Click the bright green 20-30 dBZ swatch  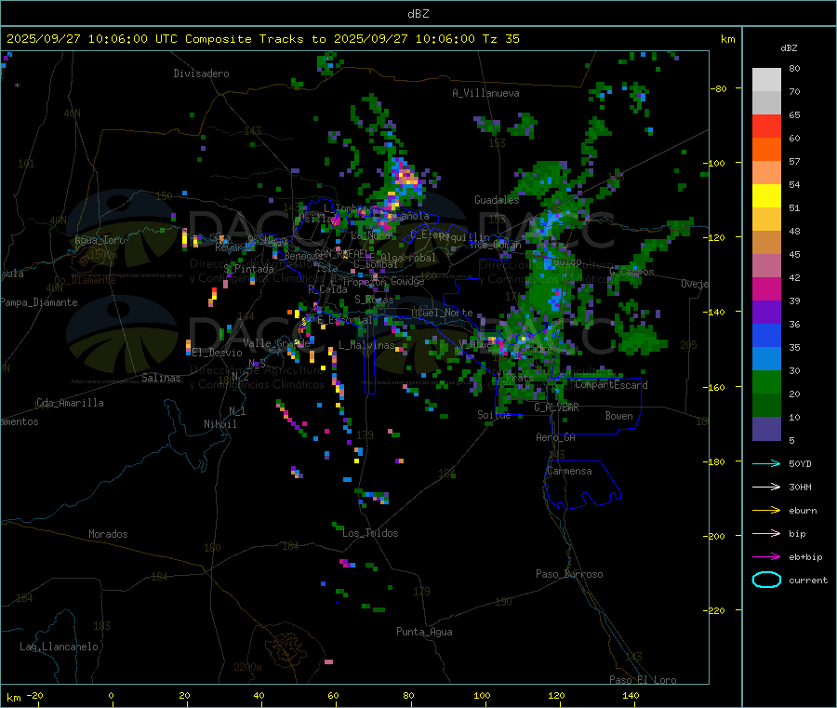coord(766,381)
